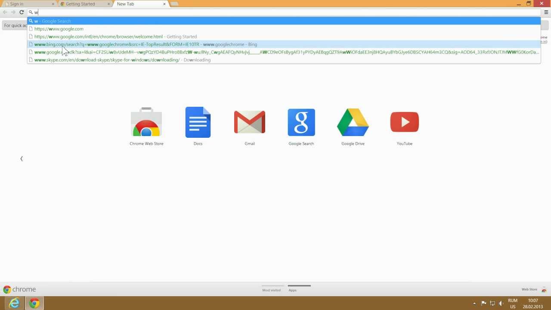Close the Sign in tab
Screen dimensions: 551x310
point(53,4)
